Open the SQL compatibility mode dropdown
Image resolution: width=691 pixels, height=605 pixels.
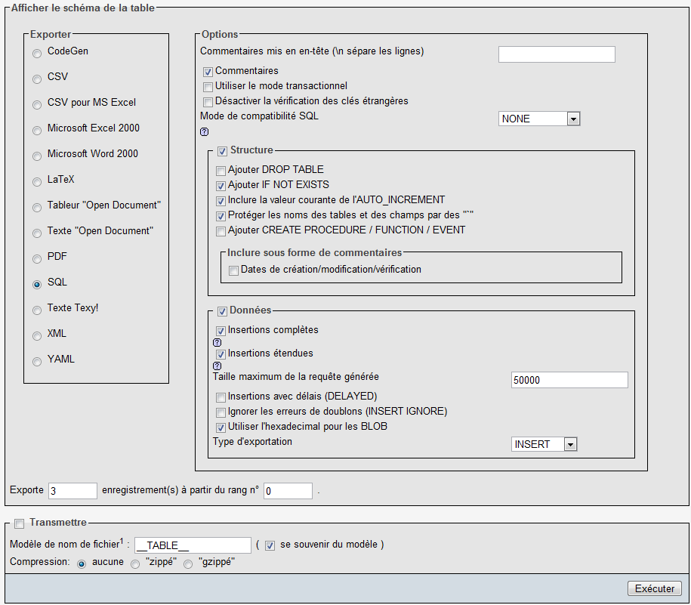573,119
